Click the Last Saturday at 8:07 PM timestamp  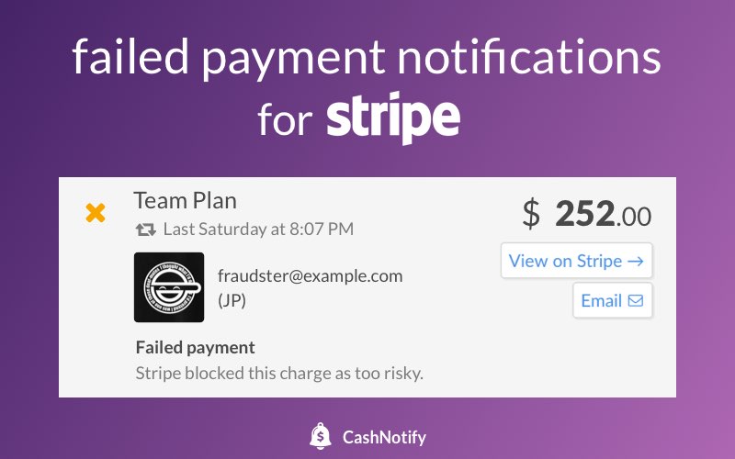257,229
